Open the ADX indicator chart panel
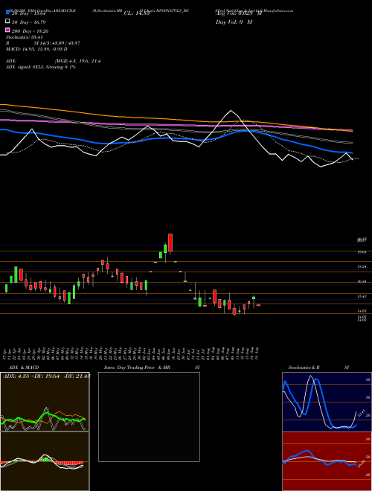Image resolution: width=372 pixels, height=491 pixels. tap(45, 402)
